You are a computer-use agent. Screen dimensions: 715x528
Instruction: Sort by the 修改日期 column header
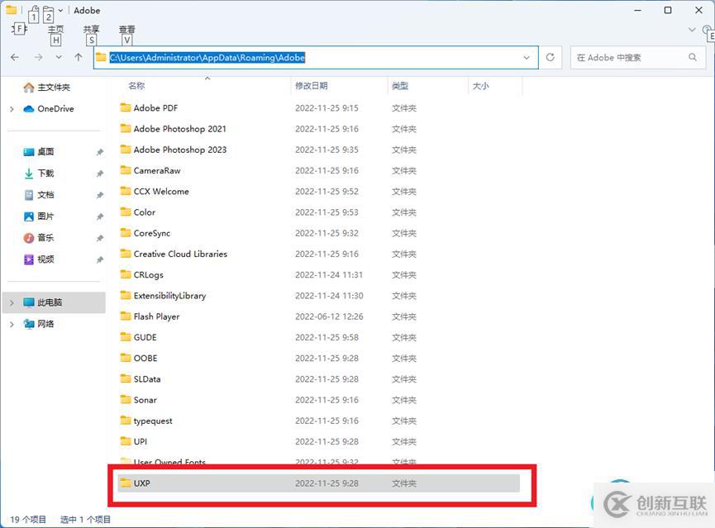(312, 86)
